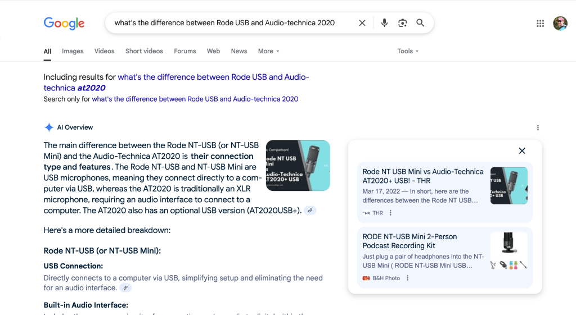Click the link chip after AT2020USB+ paragraph
576x315 pixels.
click(310, 211)
